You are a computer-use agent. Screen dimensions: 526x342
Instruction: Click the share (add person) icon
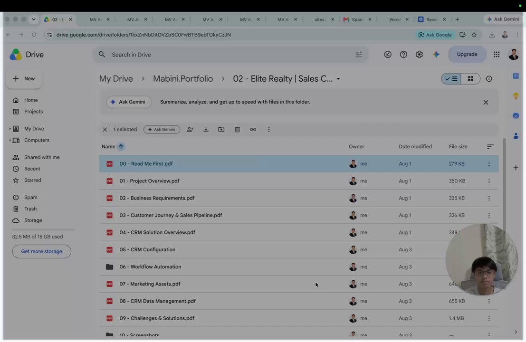pyautogui.click(x=190, y=129)
